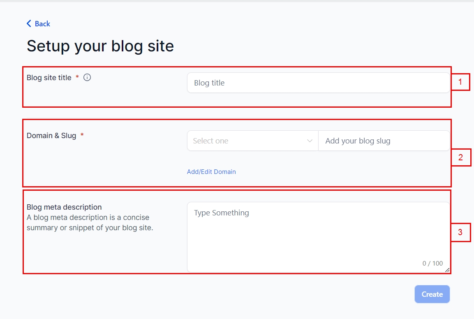The height and width of the screenshot is (319, 474).
Task: Click the 0 / 100 character counter
Action: coord(432,264)
